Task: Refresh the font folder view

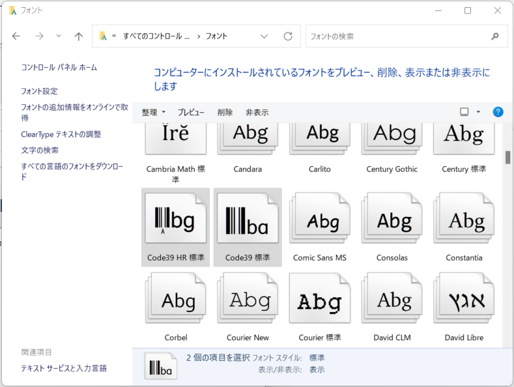Action: coord(288,36)
